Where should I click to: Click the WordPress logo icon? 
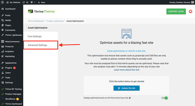[3, 2]
